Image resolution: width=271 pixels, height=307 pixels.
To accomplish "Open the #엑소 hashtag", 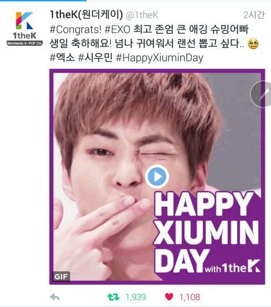I will [x=62, y=58].
